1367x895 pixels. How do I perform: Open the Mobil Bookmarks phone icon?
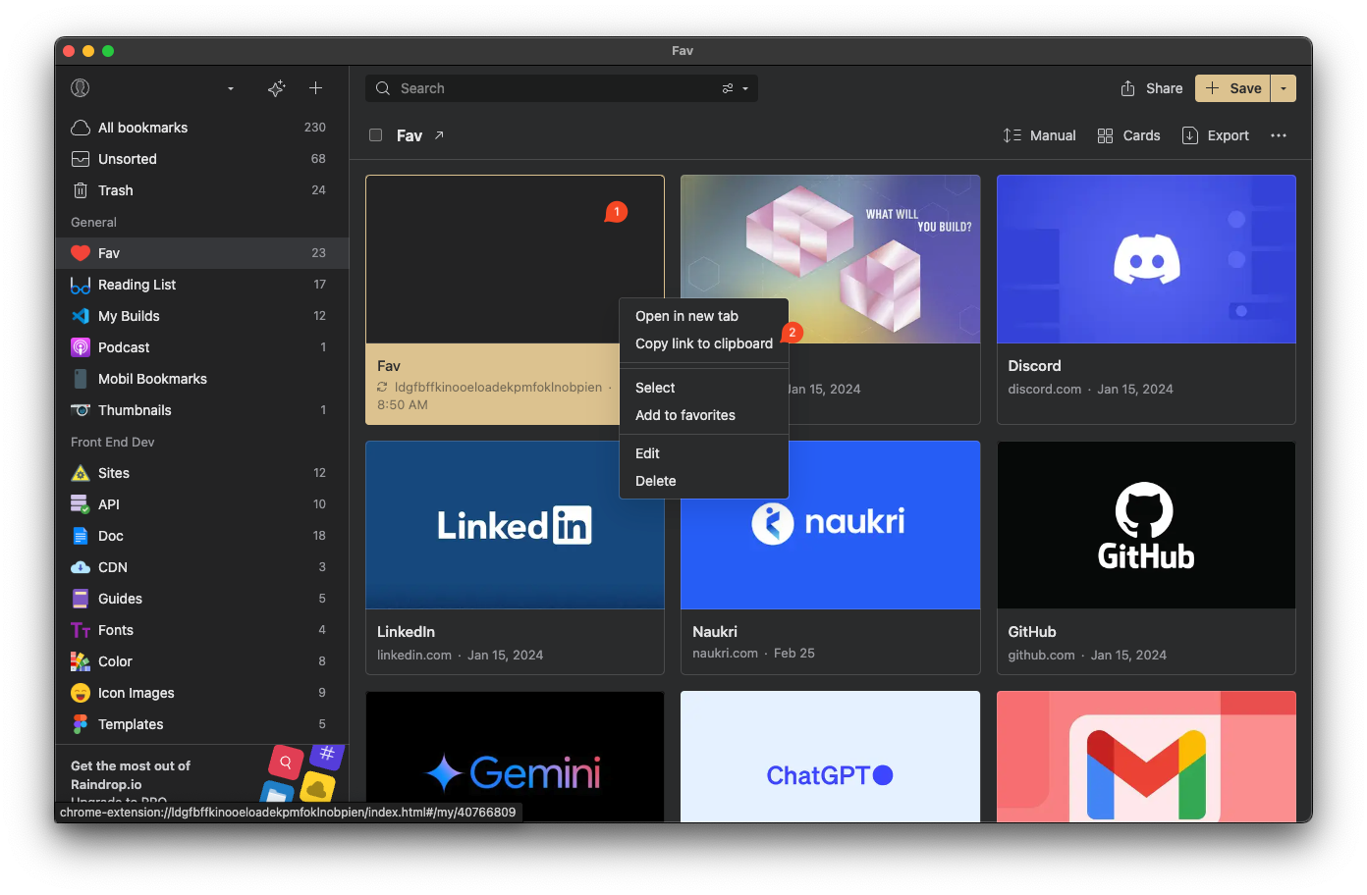pyautogui.click(x=81, y=379)
